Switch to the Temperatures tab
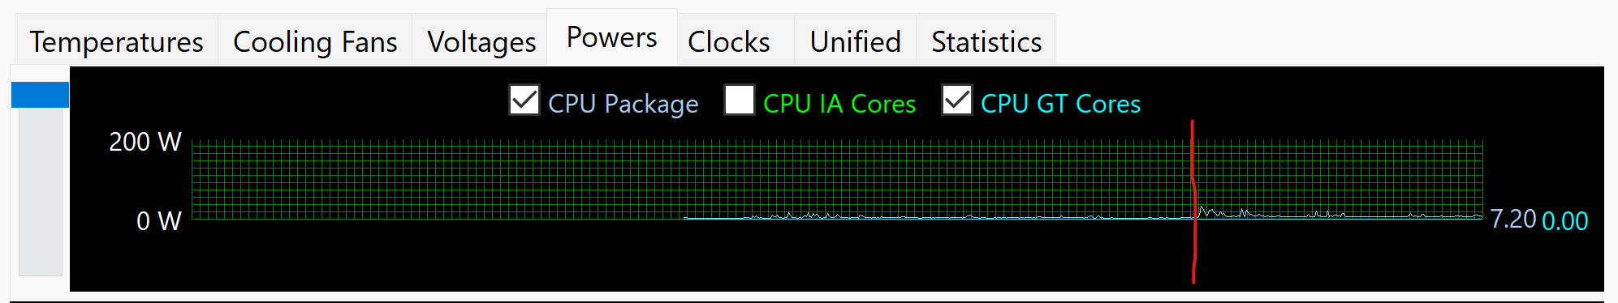The height and width of the screenshot is (303, 1618). point(116,41)
